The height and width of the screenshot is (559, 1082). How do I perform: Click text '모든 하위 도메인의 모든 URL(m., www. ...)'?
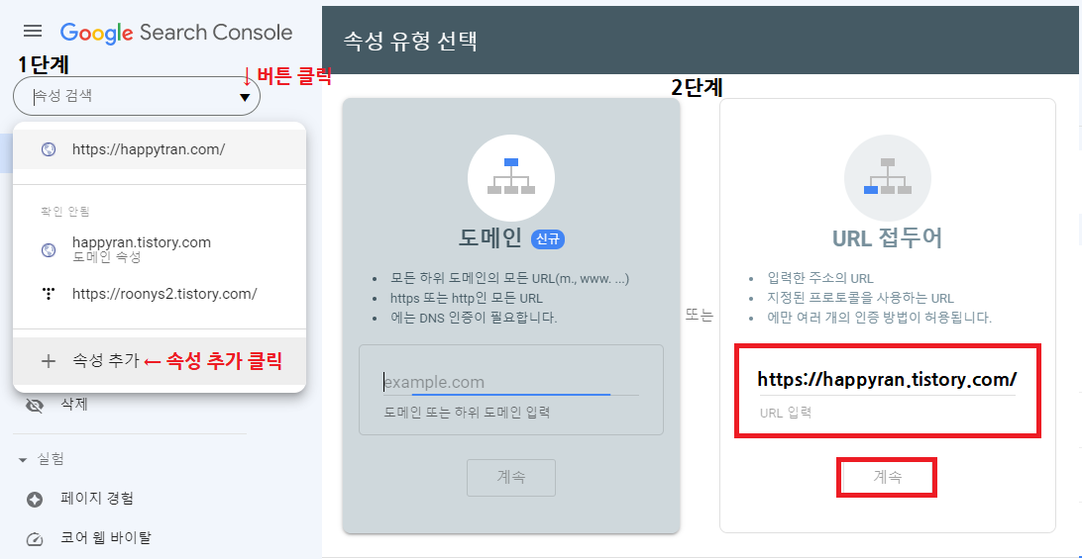(509, 280)
